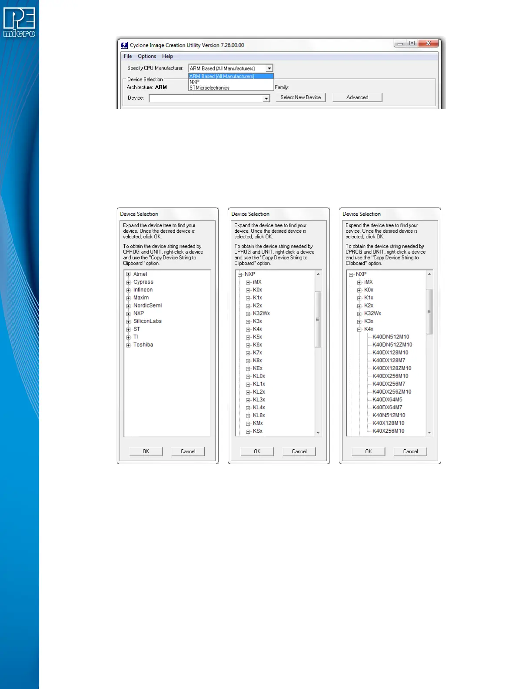This screenshot has height=689, width=532.
Task: Click OK in the K4x device dialog
Action: click(x=369, y=452)
